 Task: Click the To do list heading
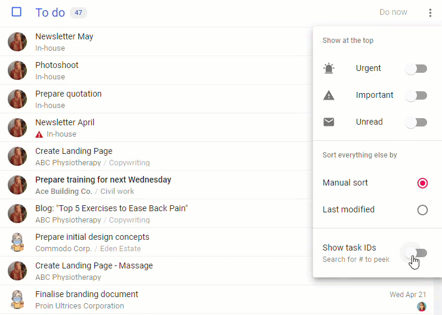(x=50, y=13)
